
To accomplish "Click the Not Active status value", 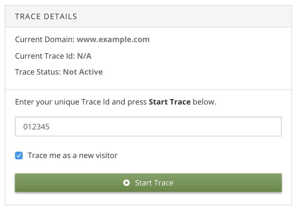I will click(x=83, y=72).
